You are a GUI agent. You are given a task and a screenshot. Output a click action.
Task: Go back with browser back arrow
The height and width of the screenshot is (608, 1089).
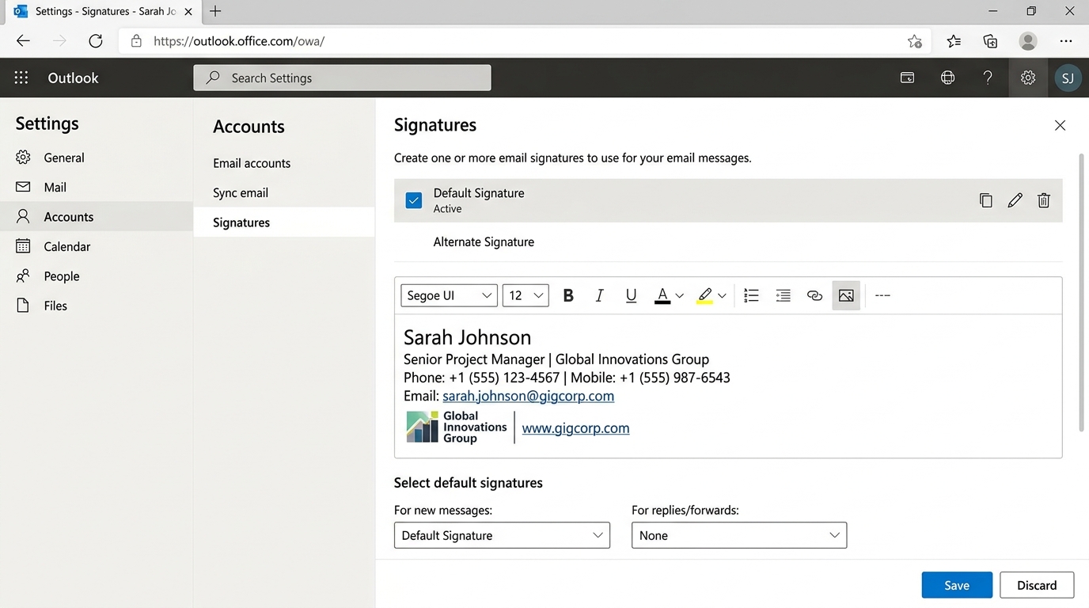click(23, 41)
